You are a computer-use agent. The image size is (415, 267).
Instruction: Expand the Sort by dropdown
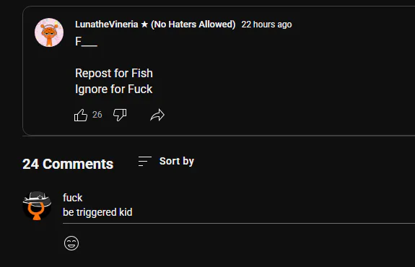coord(166,161)
